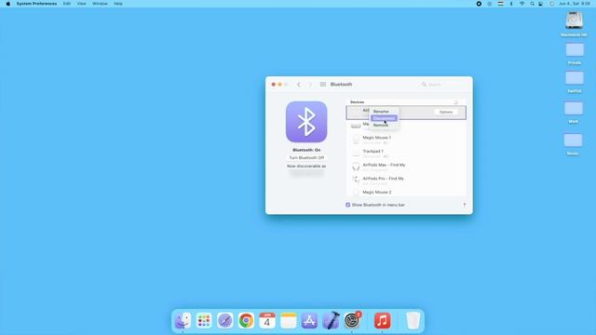The image size is (596, 335).
Task: Open Notes from the Dock
Action: (x=289, y=320)
